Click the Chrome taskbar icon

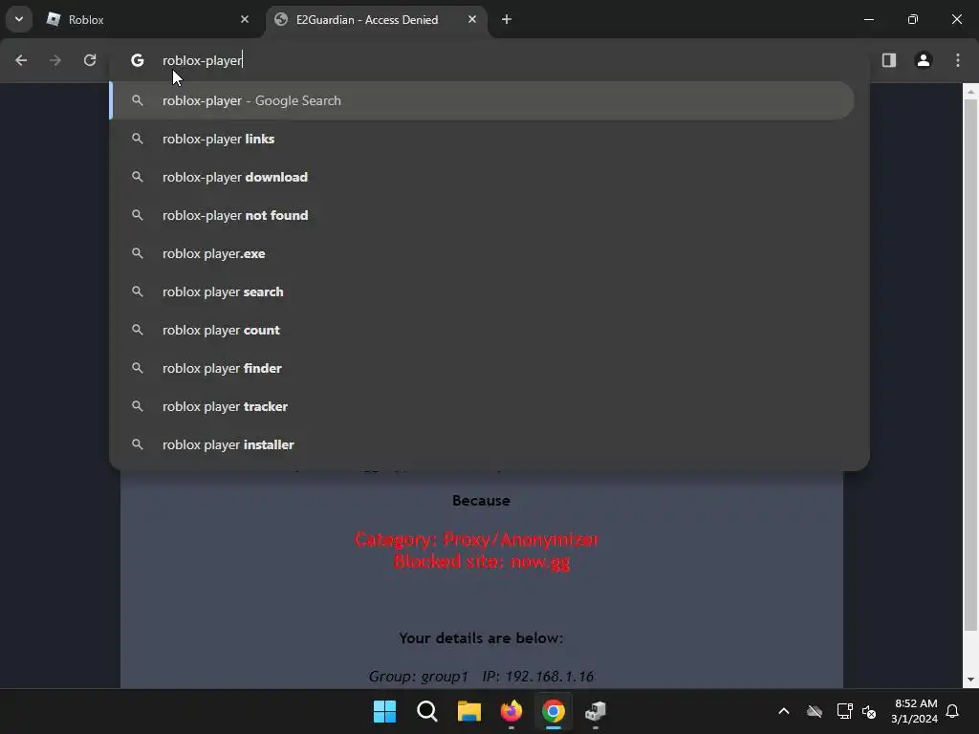point(554,711)
